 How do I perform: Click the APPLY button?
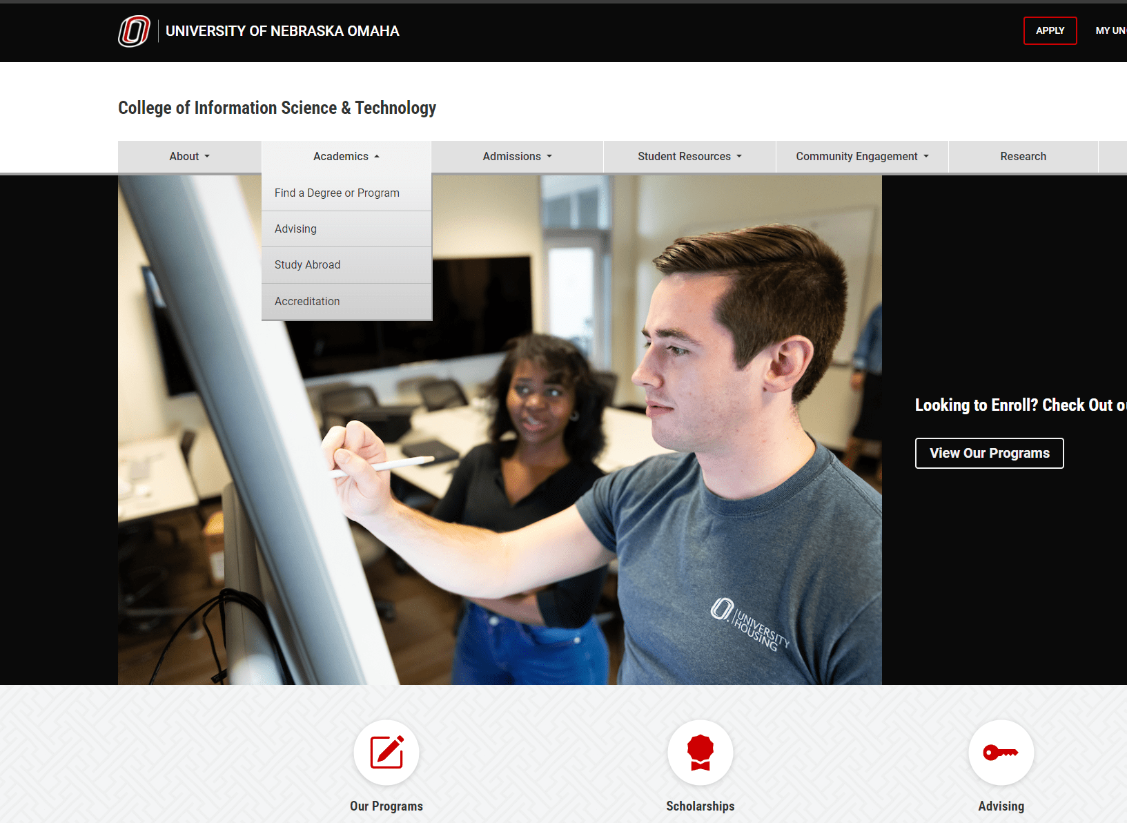tap(1050, 30)
